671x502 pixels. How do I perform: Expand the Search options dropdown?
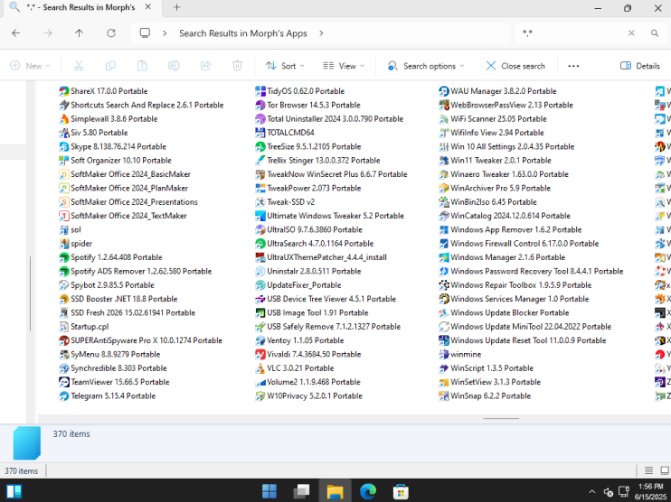coord(426,66)
